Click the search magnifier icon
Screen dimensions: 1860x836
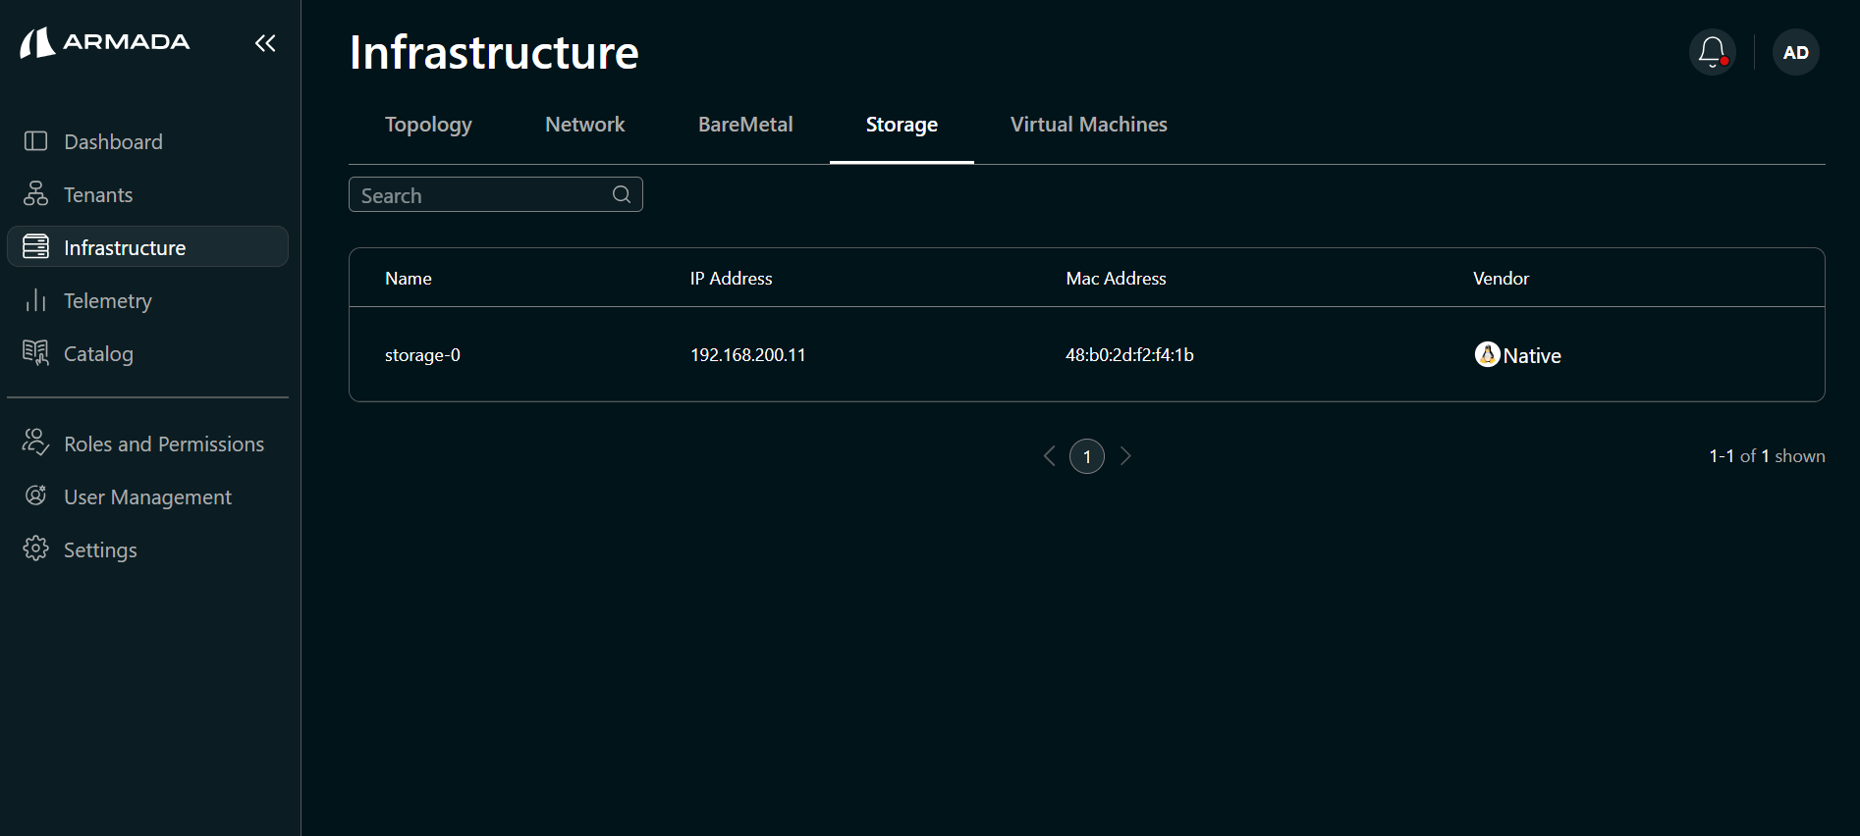tap(622, 194)
